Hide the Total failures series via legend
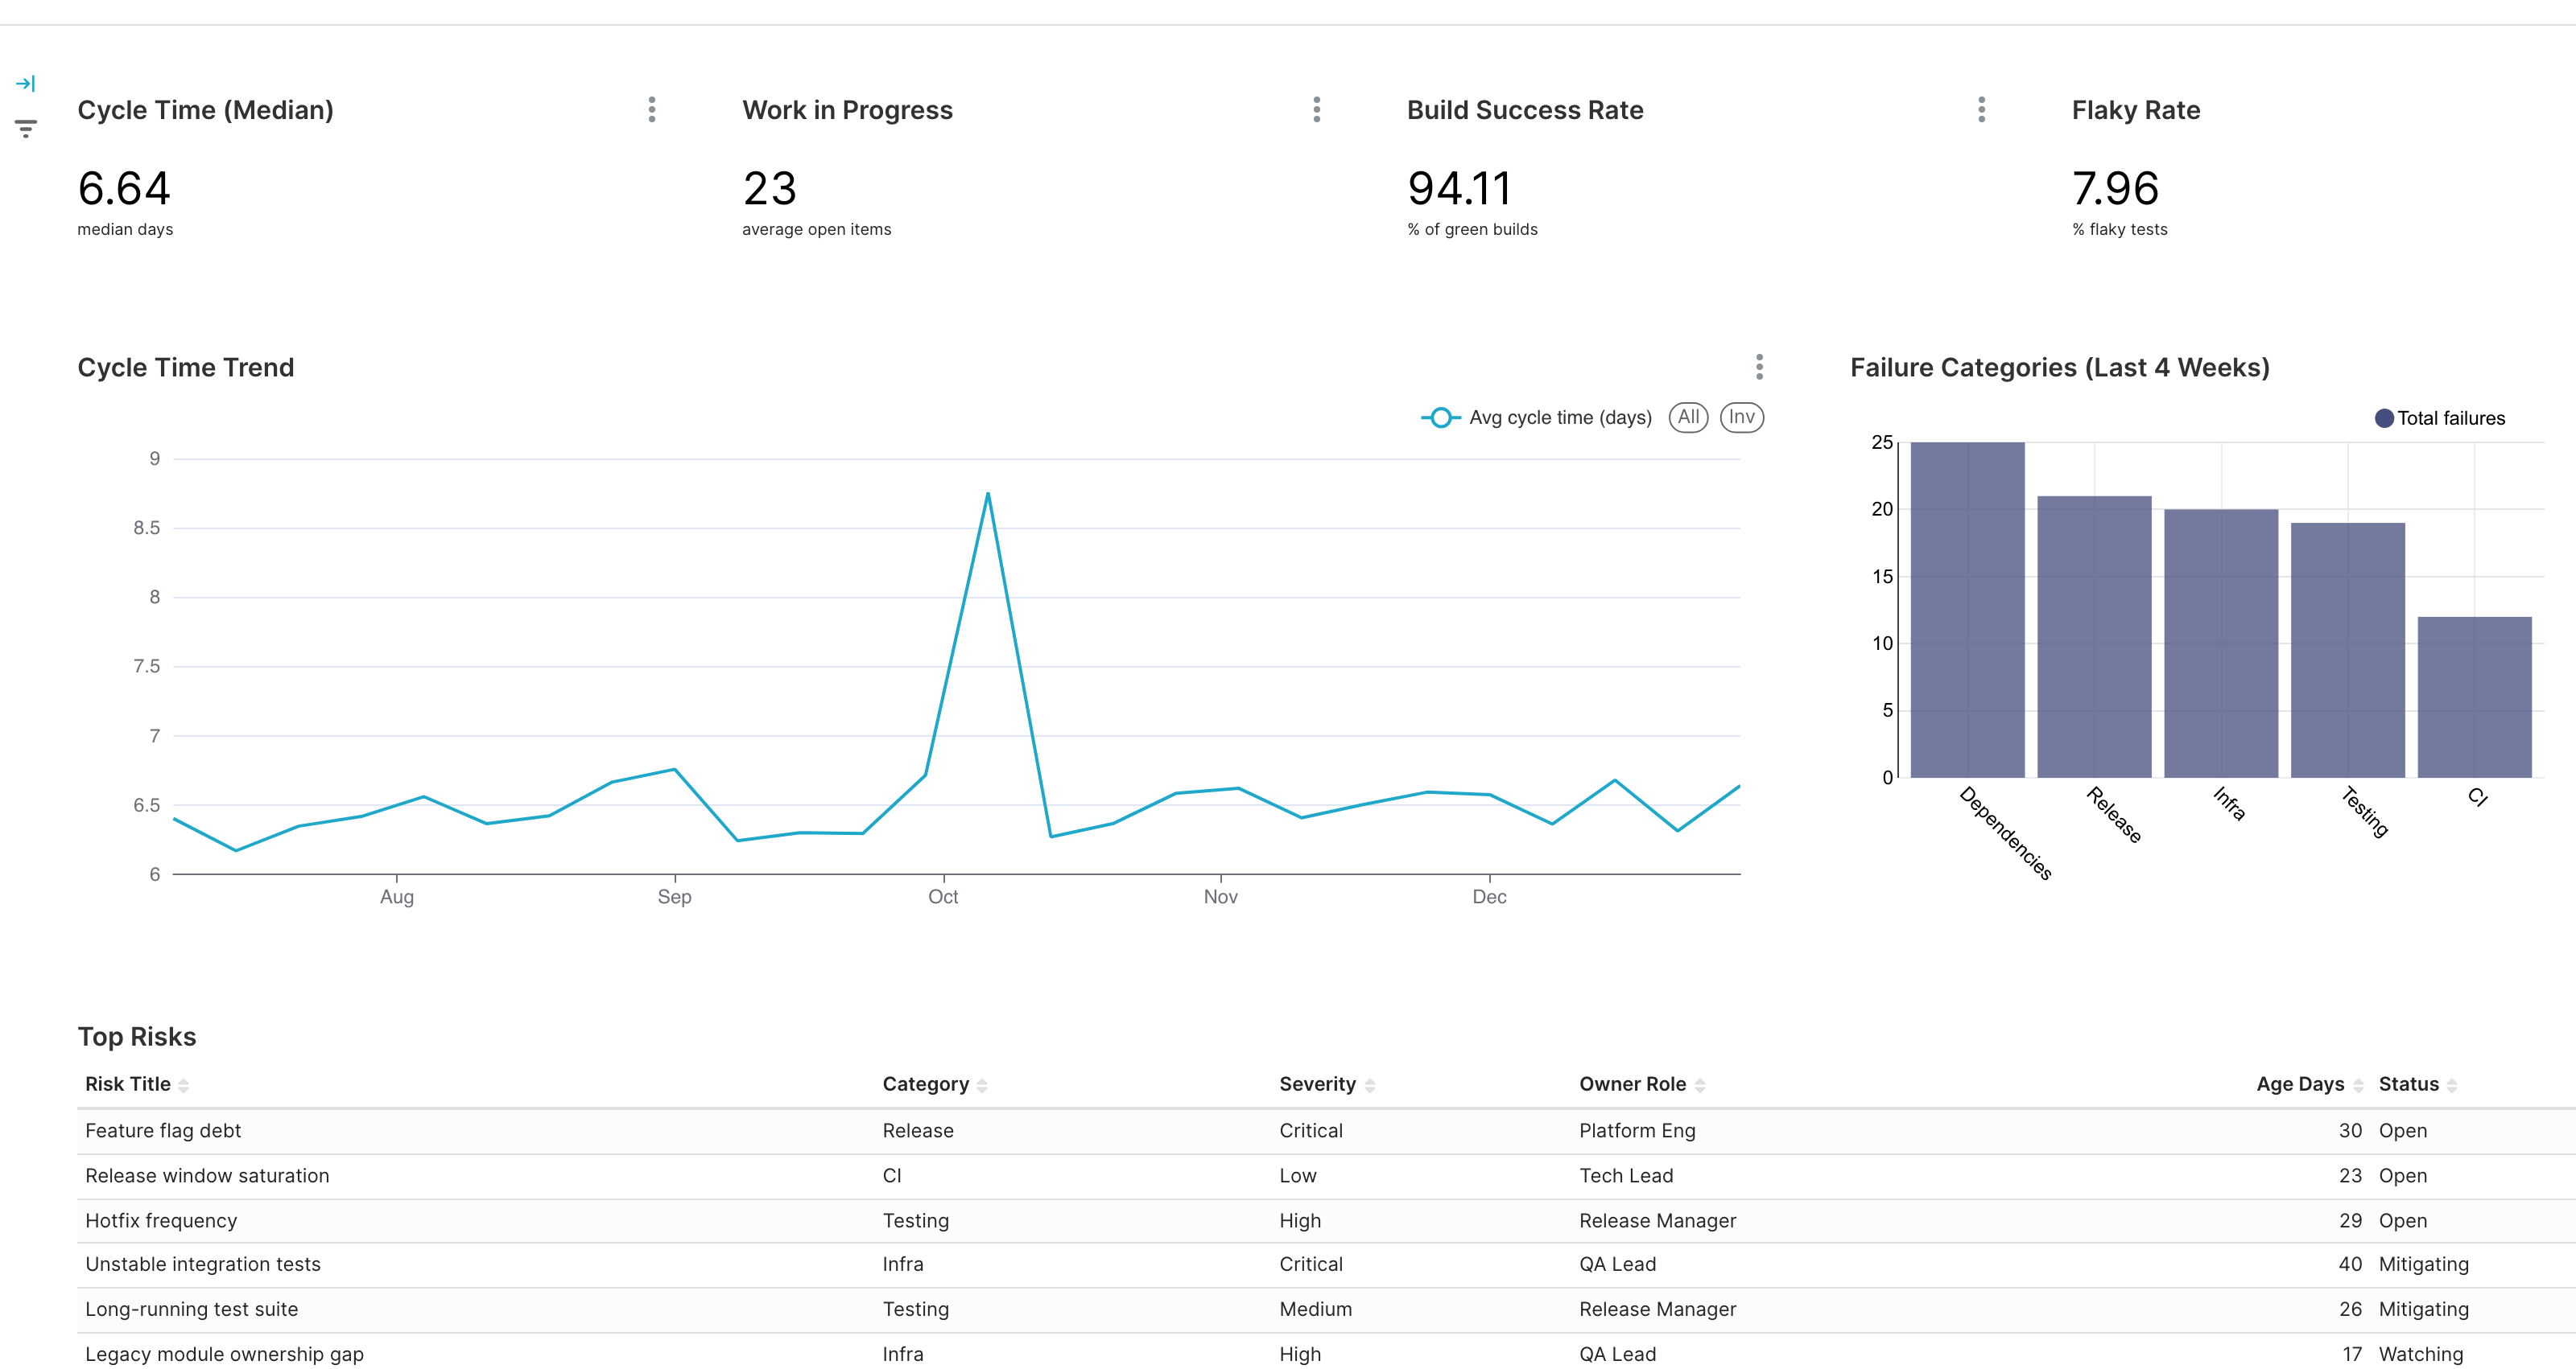2576x1369 pixels. click(x=2440, y=417)
